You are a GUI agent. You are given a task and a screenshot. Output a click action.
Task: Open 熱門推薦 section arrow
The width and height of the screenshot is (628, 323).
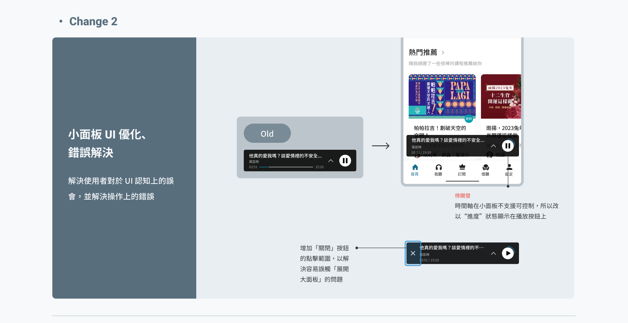pos(443,53)
